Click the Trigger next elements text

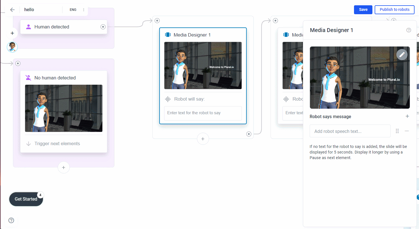coord(57,144)
